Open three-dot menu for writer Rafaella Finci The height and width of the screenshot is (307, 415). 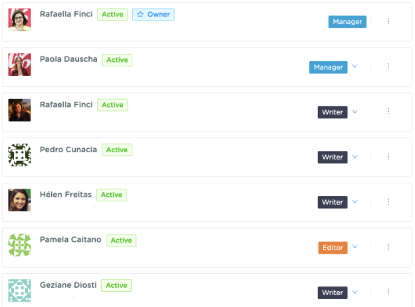pyautogui.click(x=388, y=112)
